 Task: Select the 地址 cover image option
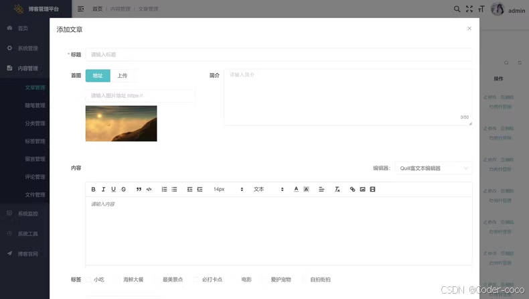pyautogui.click(x=98, y=76)
